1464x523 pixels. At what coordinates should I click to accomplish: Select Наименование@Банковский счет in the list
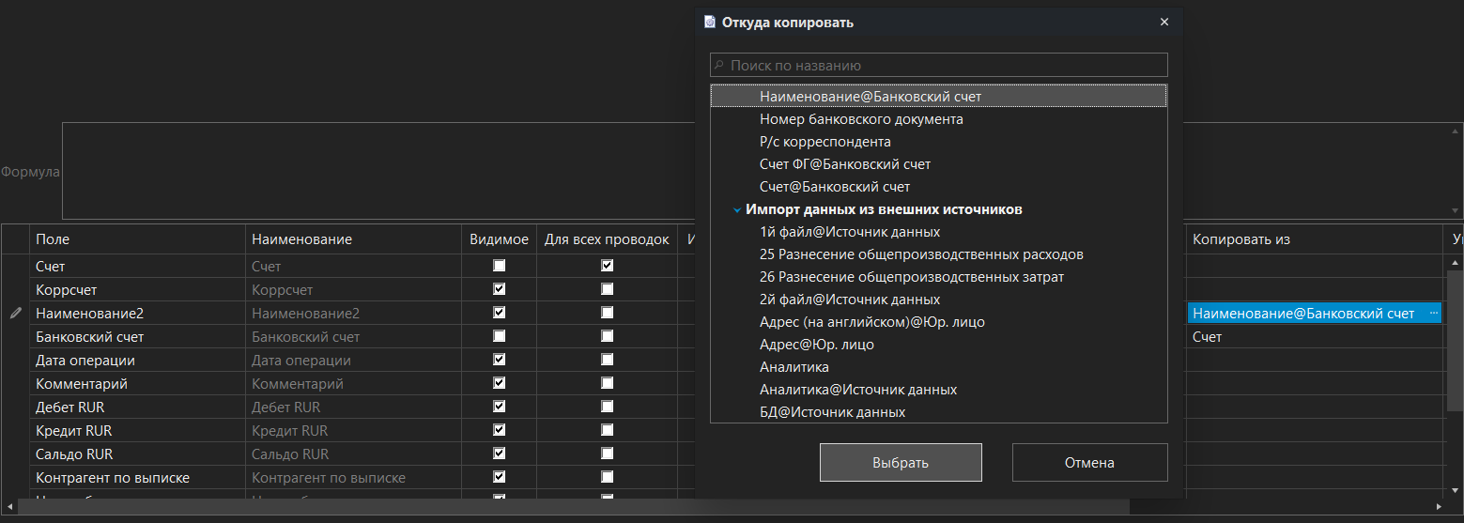939,96
